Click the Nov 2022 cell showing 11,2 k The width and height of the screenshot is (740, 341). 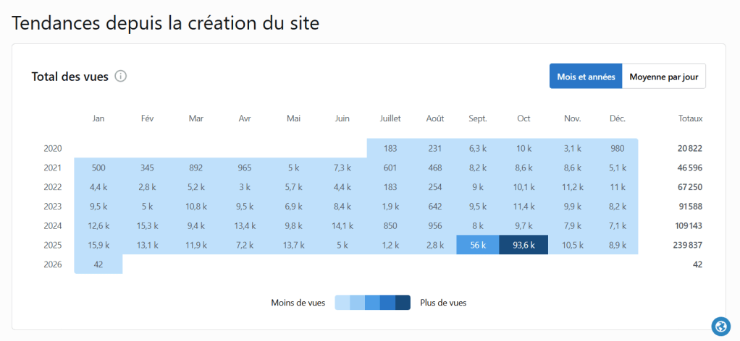tap(572, 187)
